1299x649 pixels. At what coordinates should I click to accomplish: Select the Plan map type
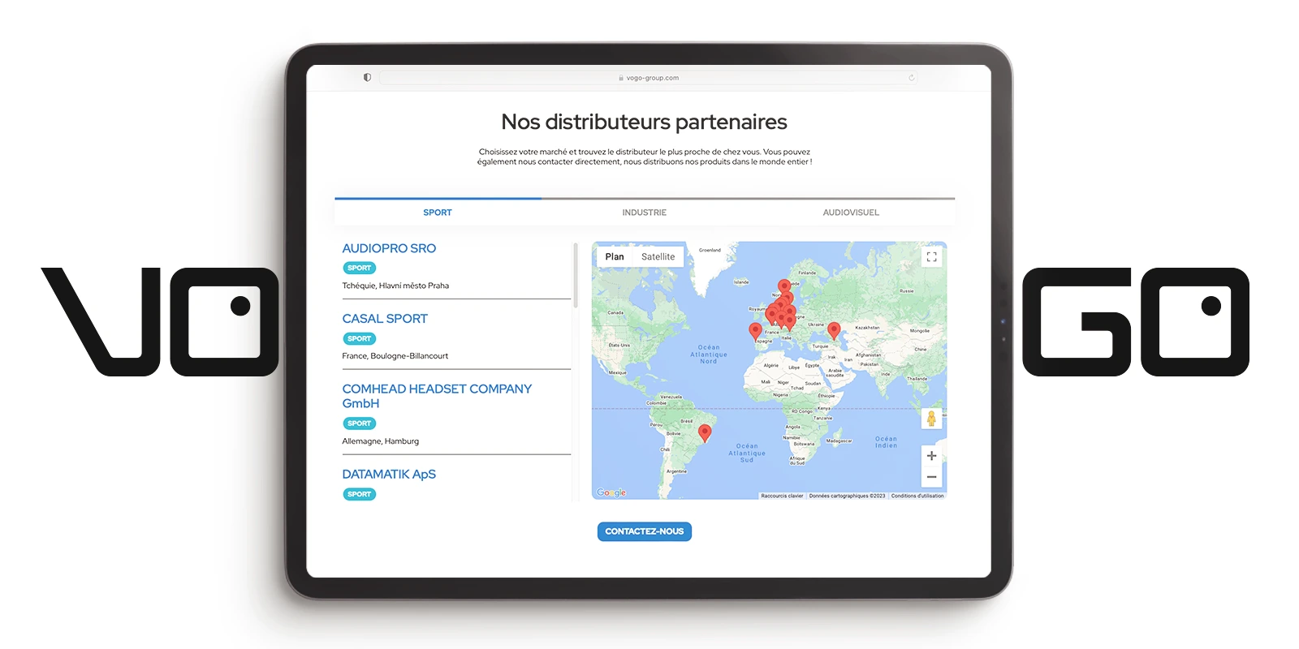[x=615, y=257]
